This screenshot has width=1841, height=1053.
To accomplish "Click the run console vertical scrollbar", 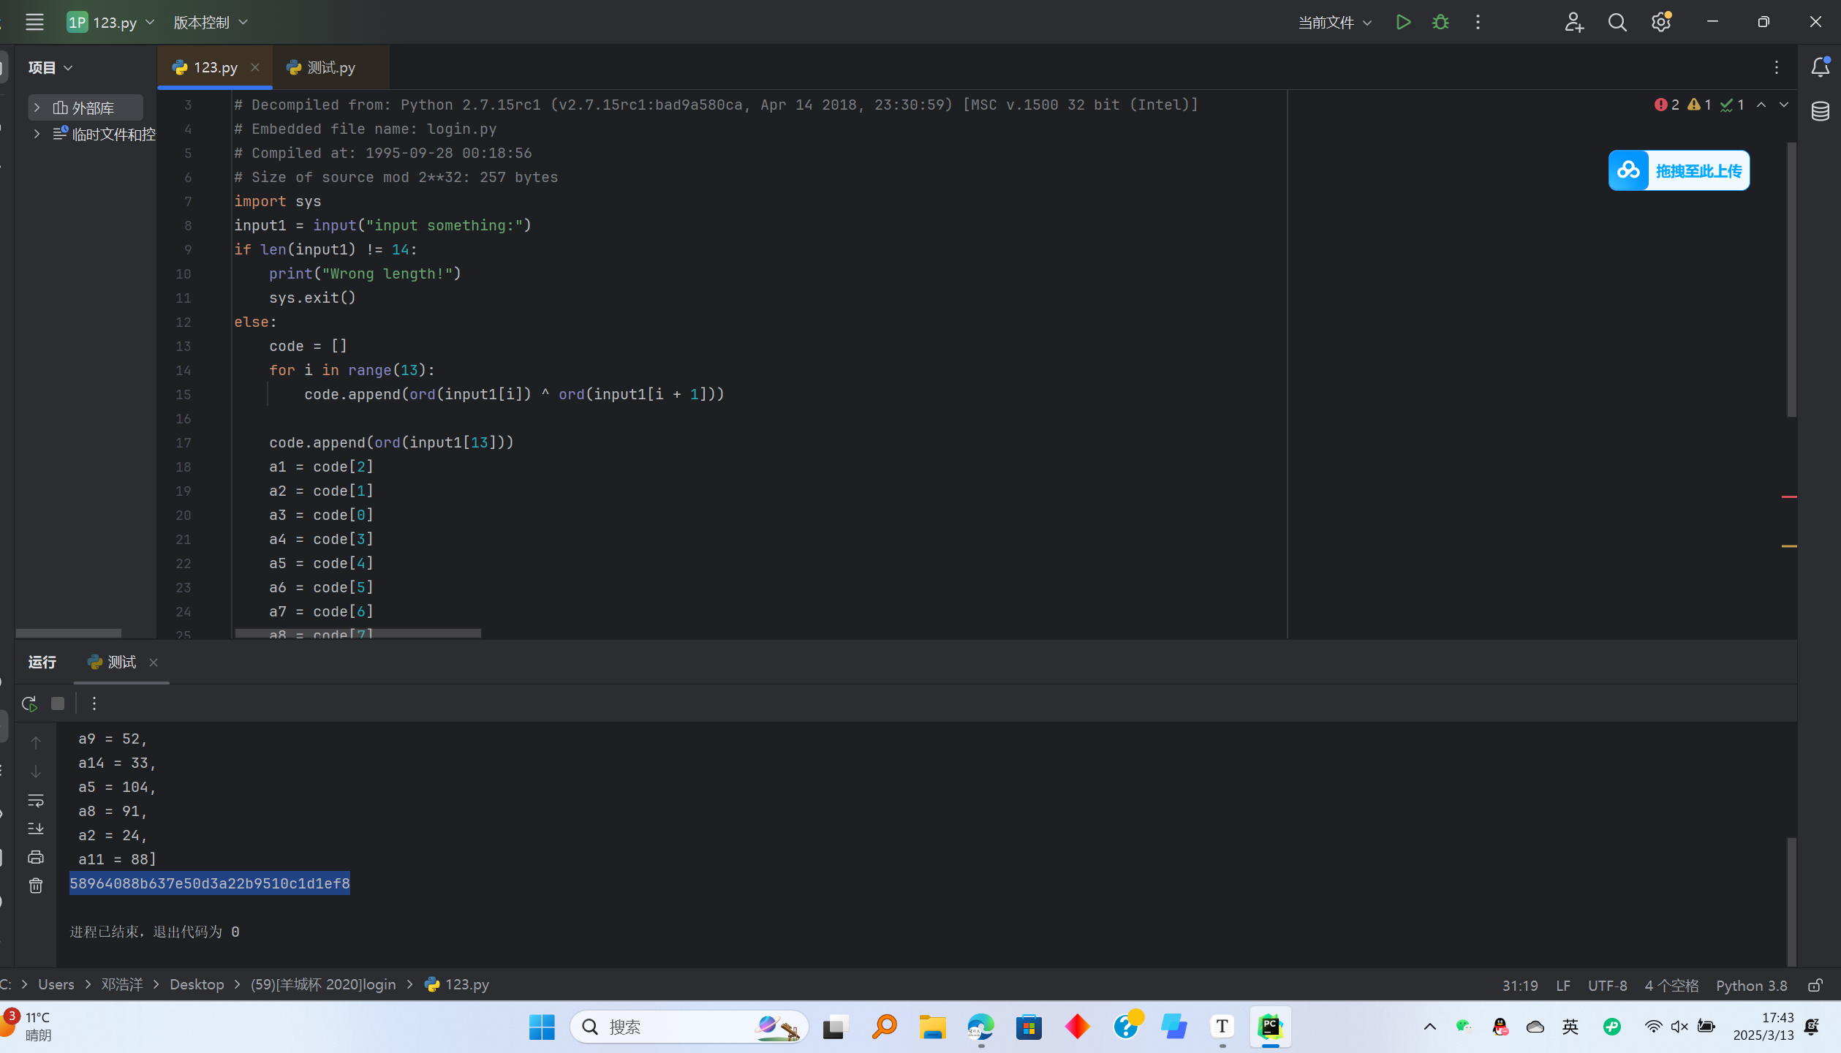I will point(1791,901).
